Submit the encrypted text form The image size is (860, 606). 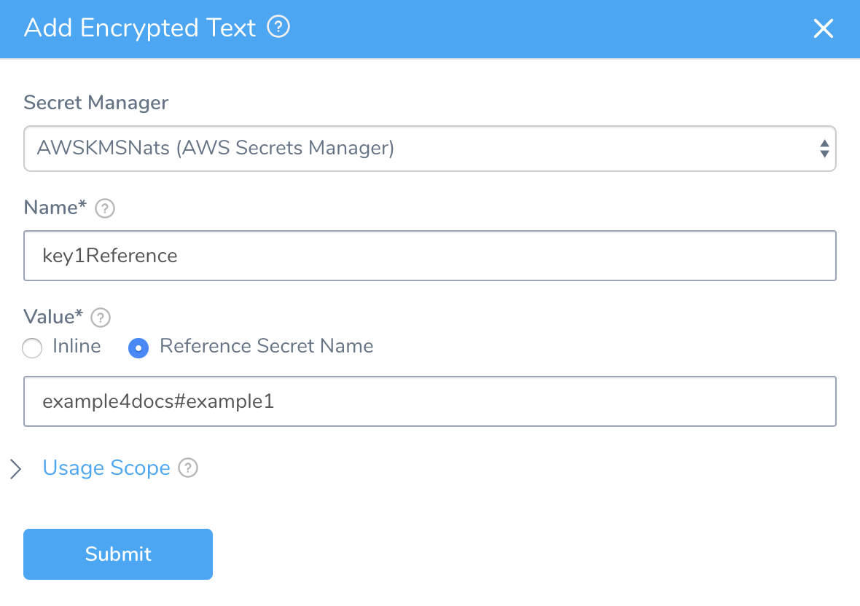[118, 554]
